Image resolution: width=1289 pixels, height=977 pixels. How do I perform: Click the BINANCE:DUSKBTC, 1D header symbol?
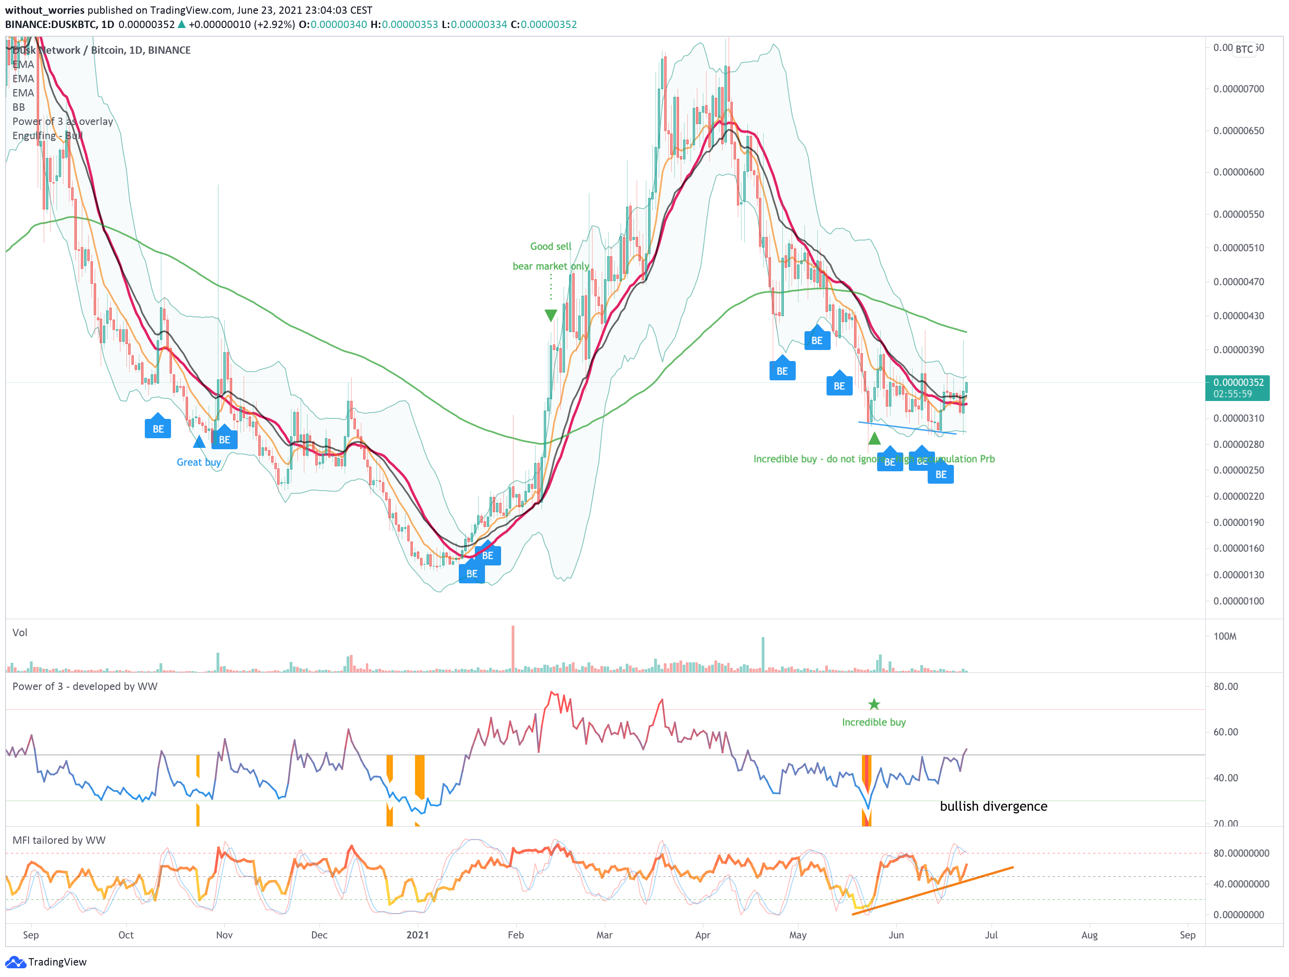click(59, 24)
